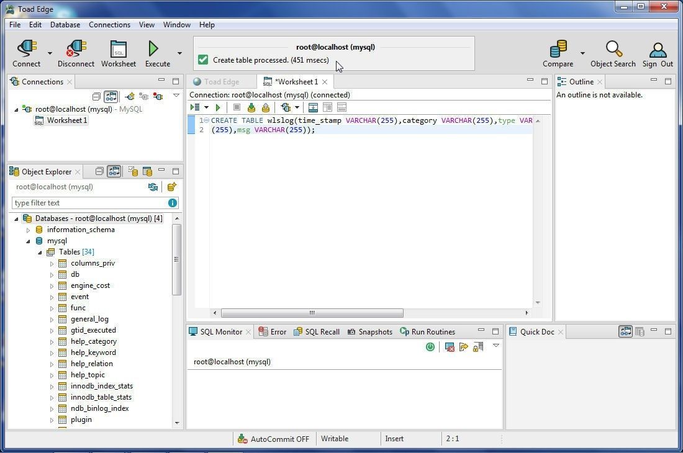
Task: Click the blue result pane layout icon
Action: (x=313, y=107)
